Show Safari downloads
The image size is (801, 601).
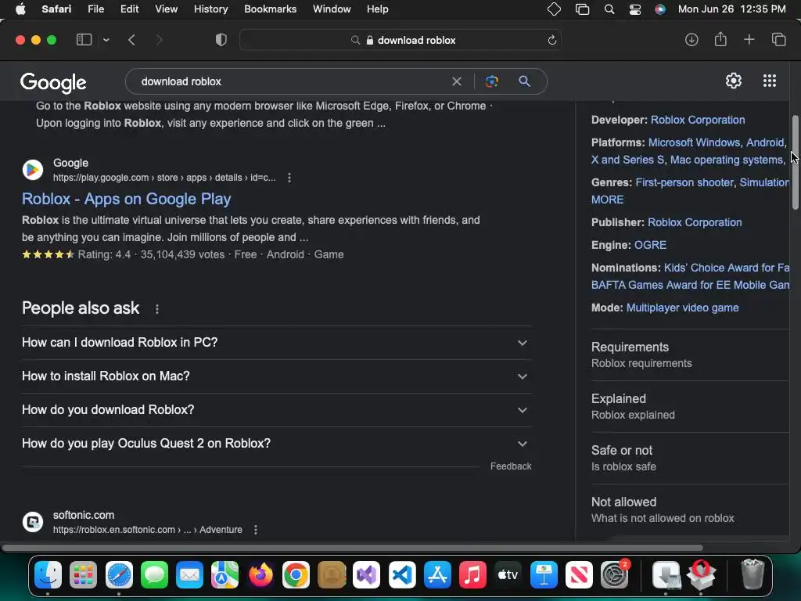click(691, 40)
